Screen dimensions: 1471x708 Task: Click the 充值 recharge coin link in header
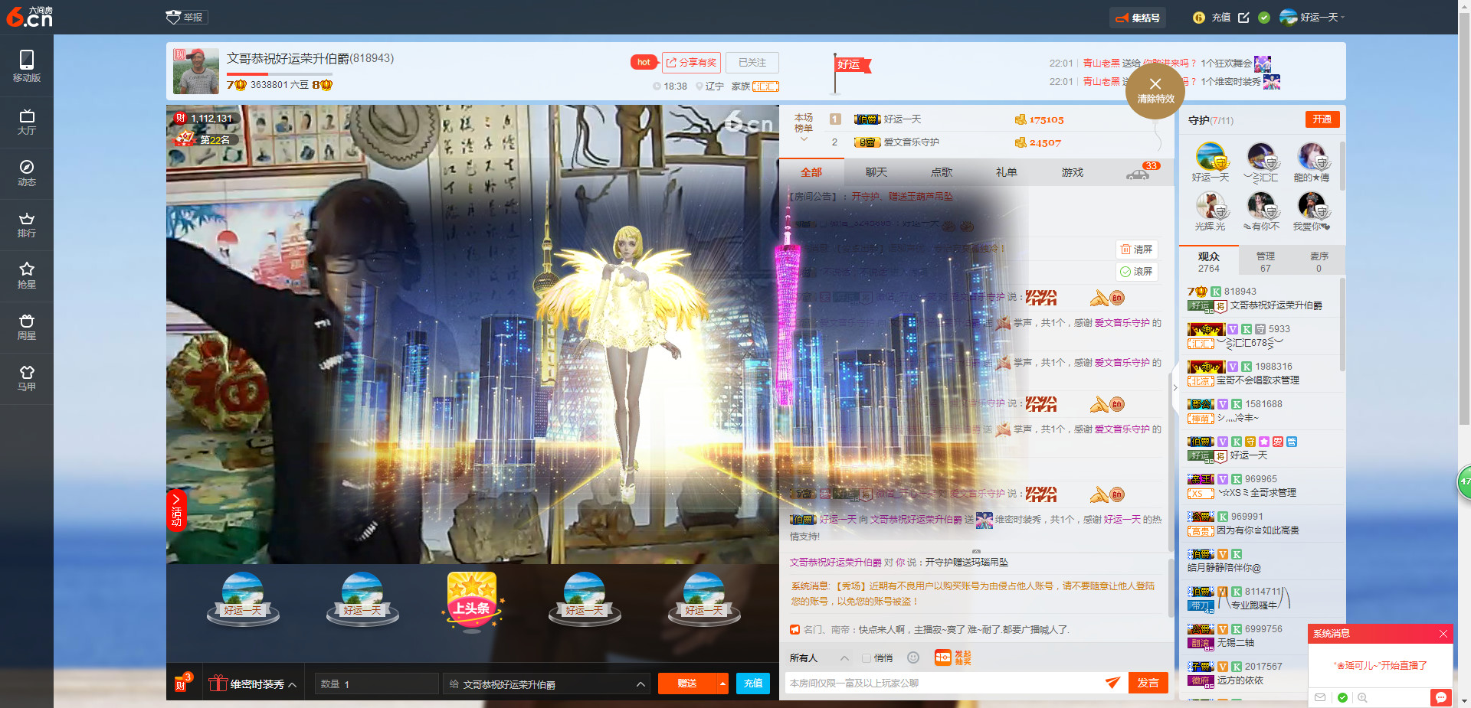tap(1211, 18)
